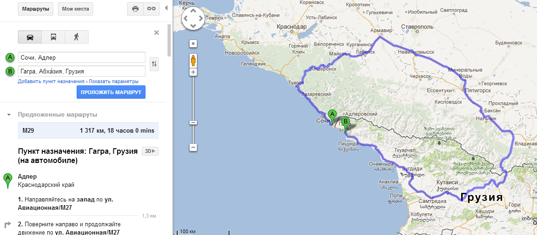
Task: Click the side panel scrollbar
Action: coord(169,40)
